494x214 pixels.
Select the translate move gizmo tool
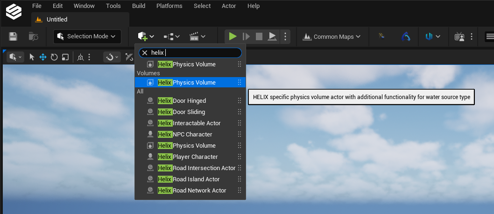click(43, 57)
